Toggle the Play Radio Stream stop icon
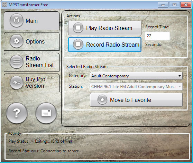 pos(78,28)
